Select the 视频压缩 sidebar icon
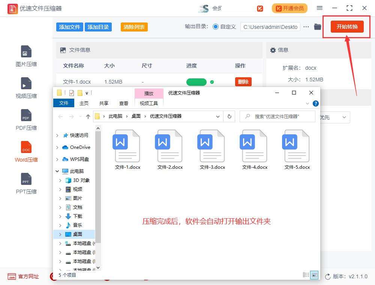 coord(26,87)
